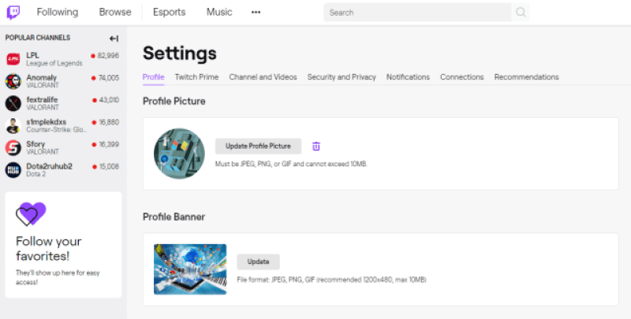Image resolution: width=631 pixels, height=319 pixels.
Task: Click the profile banner image thumbnail
Action: [x=190, y=269]
